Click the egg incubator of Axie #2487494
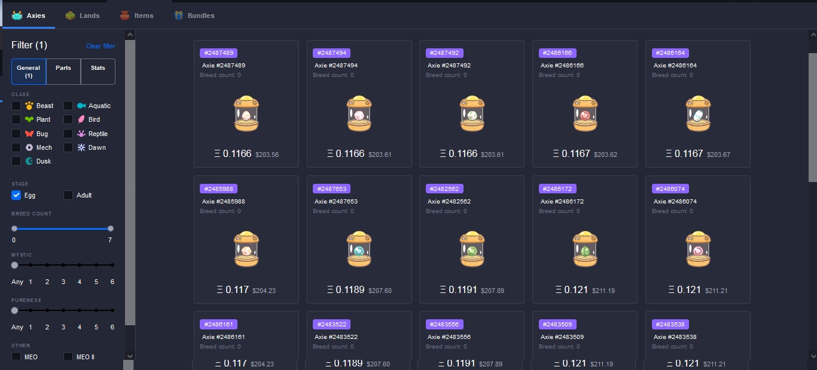This screenshot has width=817, height=370. (x=359, y=113)
